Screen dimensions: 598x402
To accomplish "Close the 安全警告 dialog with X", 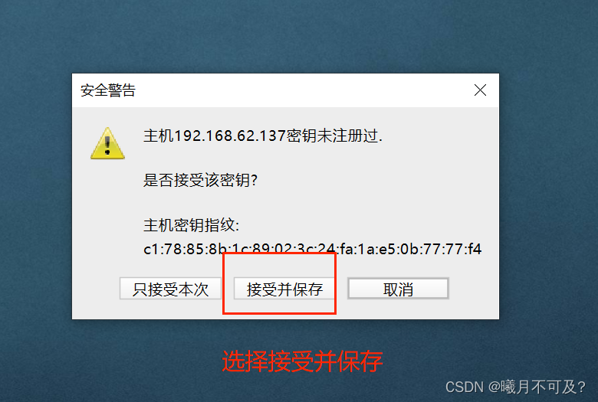I will pos(480,90).
